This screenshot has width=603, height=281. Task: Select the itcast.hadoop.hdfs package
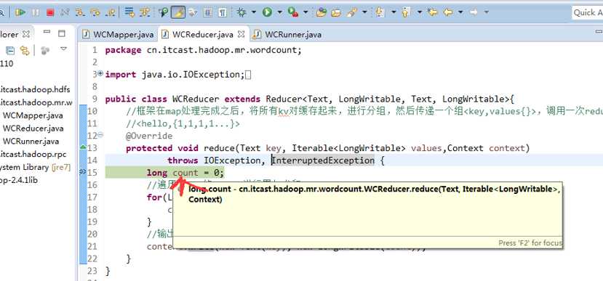point(35,90)
